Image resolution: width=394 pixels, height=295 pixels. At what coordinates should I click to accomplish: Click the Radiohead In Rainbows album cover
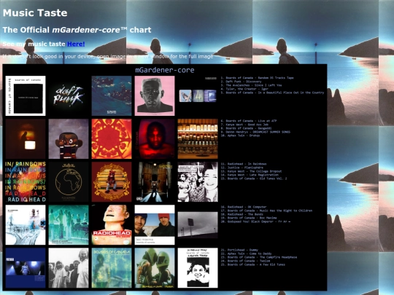tap(26, 182)
